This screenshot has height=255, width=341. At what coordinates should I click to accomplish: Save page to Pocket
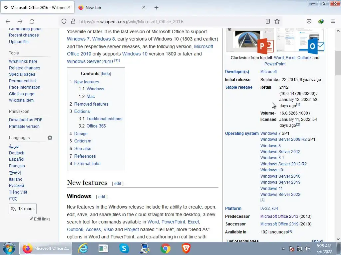[309, 21]
